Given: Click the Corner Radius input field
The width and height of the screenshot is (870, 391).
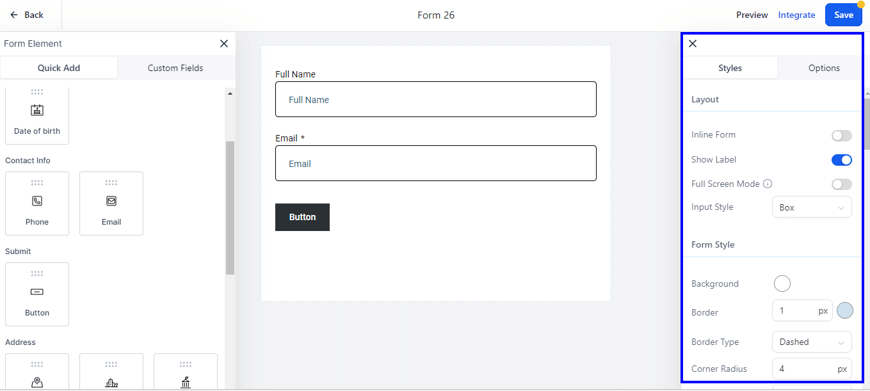Looking at the screenshot, I should 812,369.
